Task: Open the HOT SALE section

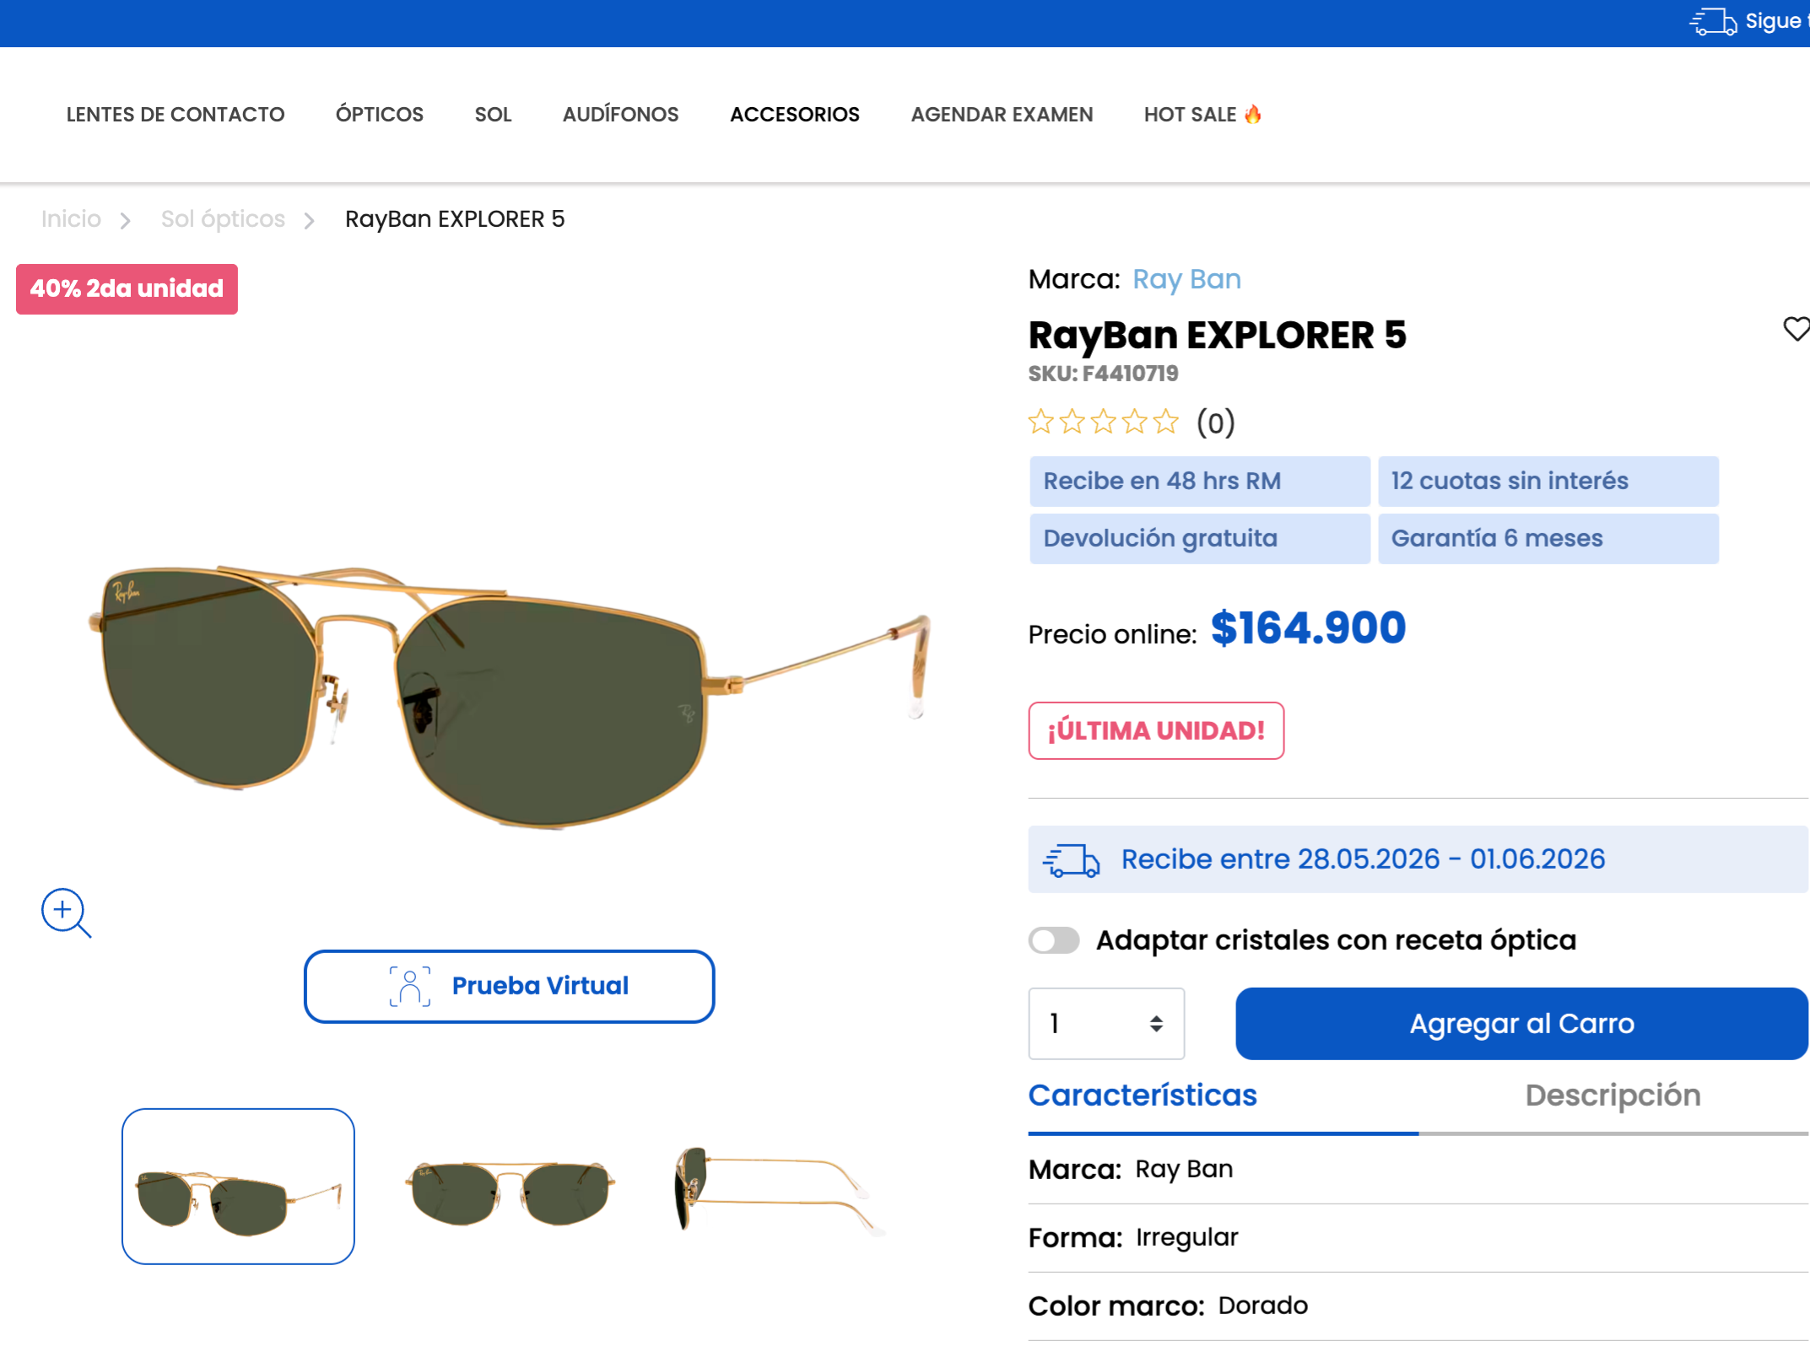Action: [x=1202, y=114]
